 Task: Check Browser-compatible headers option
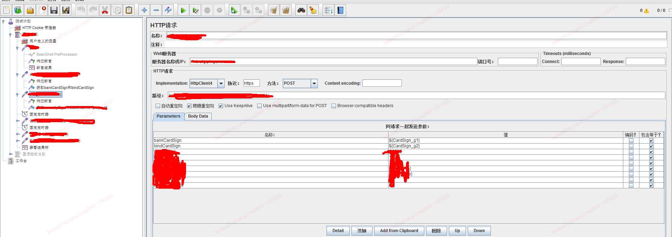pyautogui.click(x=334, y=106)
